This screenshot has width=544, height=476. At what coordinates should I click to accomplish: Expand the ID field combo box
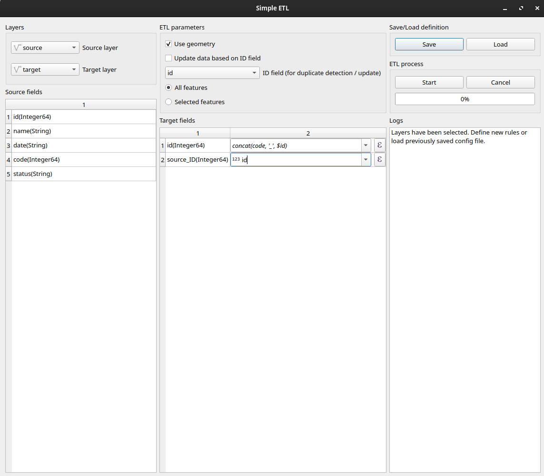[x=212, y=73]
